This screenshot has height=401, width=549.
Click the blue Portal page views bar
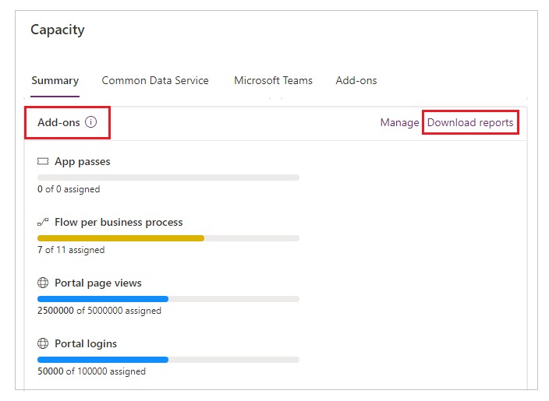tap(103, 299)
